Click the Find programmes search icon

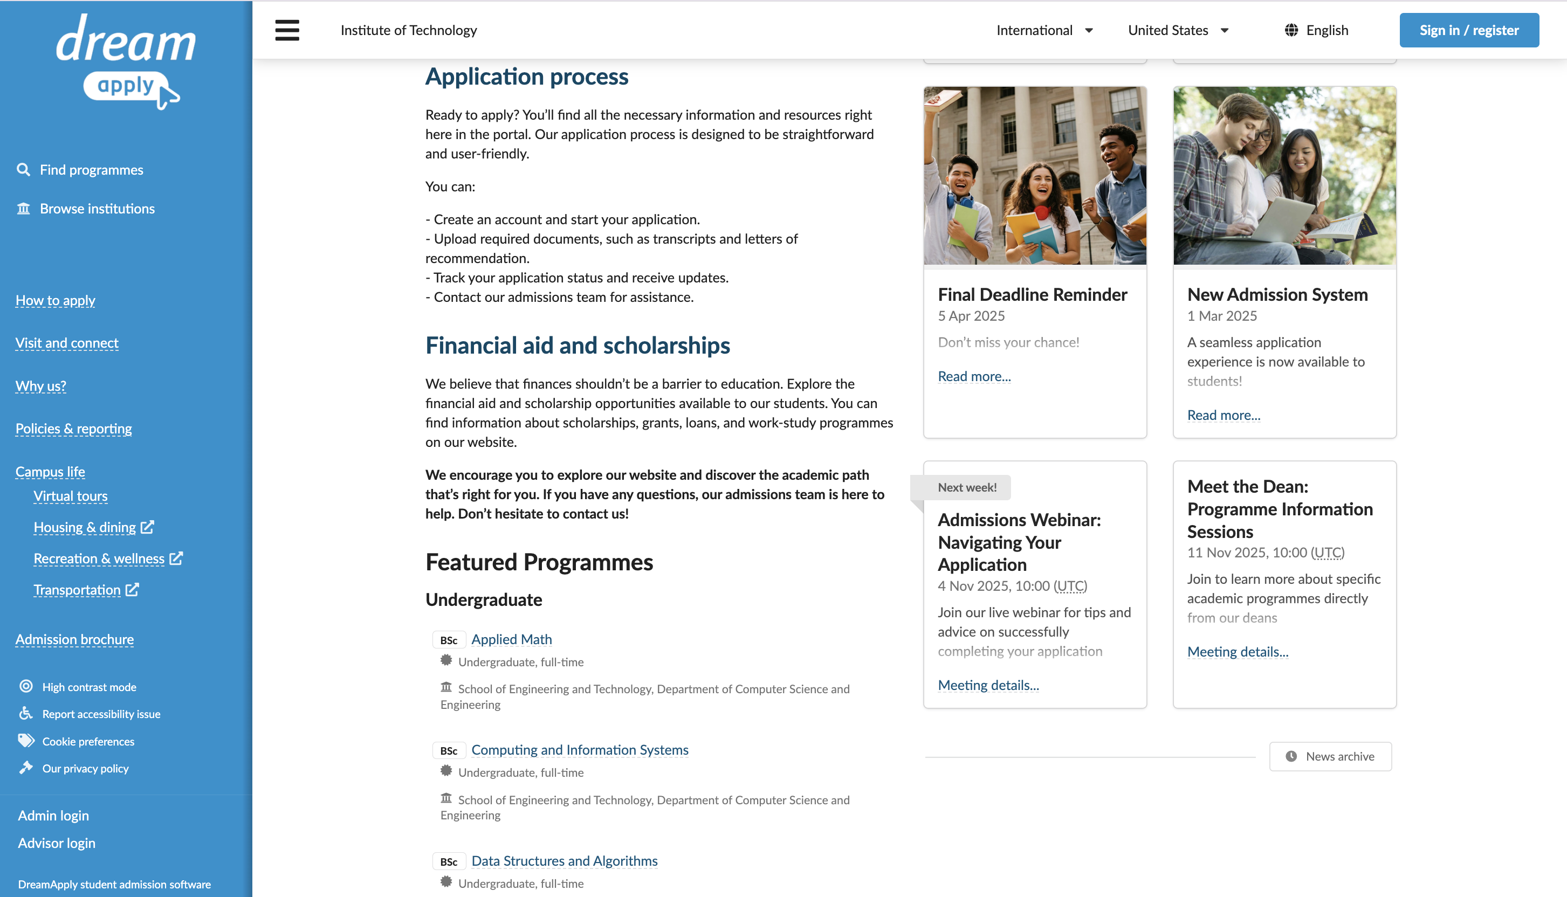23,169
